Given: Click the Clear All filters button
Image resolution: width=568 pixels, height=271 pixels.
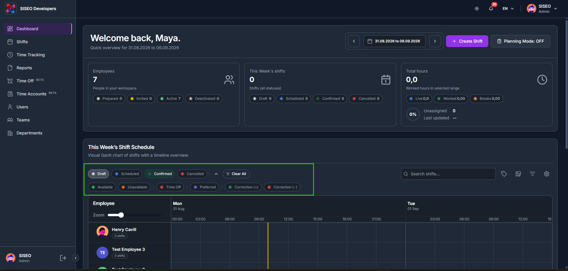Looking at the screenshot, I should tap(236, 174).
